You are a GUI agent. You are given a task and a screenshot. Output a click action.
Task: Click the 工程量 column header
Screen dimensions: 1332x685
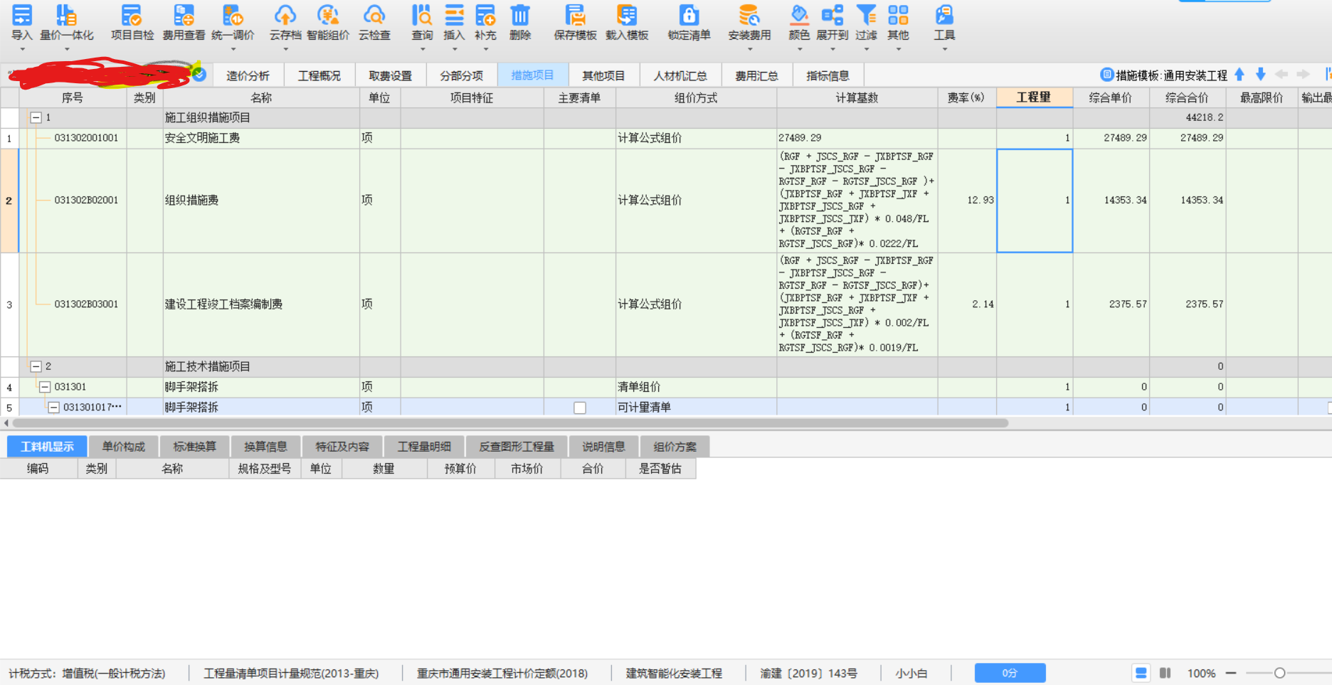coord(1035,97)
